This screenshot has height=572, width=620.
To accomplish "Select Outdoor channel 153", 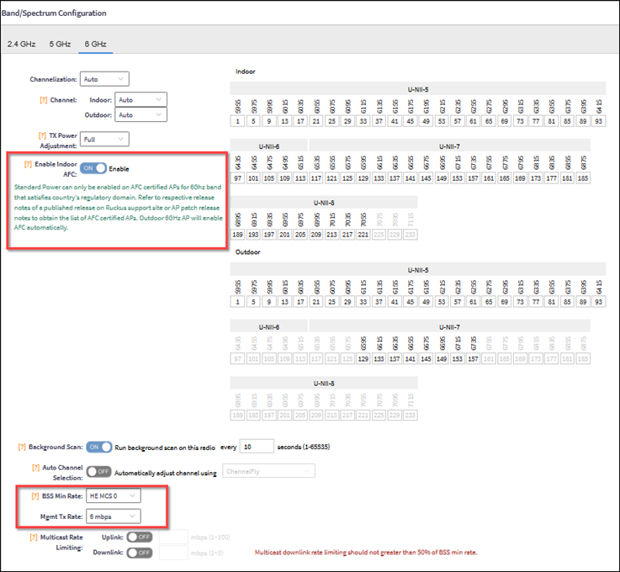I will click(x=457, y=358).
